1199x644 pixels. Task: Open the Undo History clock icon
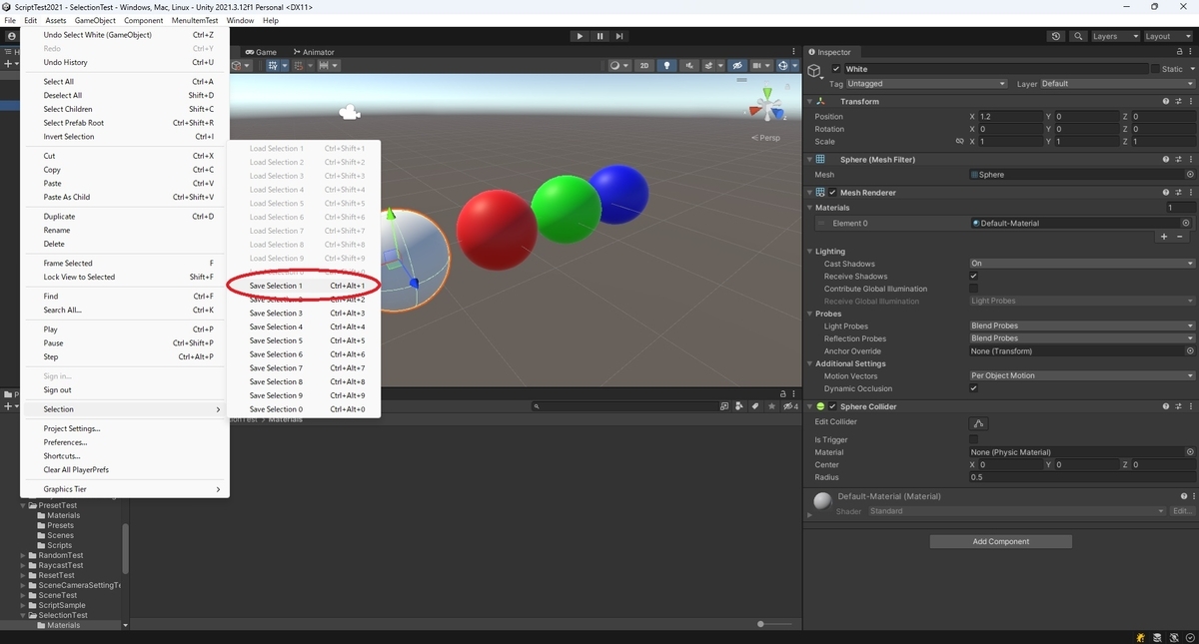click(1056, 36)
